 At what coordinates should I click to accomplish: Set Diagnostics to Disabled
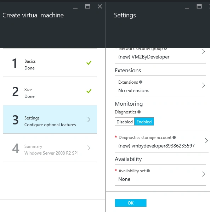125,122
